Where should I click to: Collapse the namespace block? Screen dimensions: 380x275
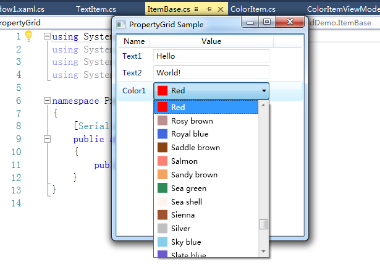coord(47,101)
